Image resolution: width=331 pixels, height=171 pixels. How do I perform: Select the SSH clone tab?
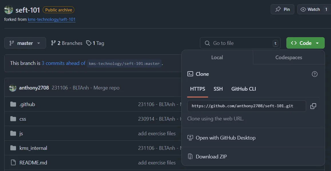[218, 89]
